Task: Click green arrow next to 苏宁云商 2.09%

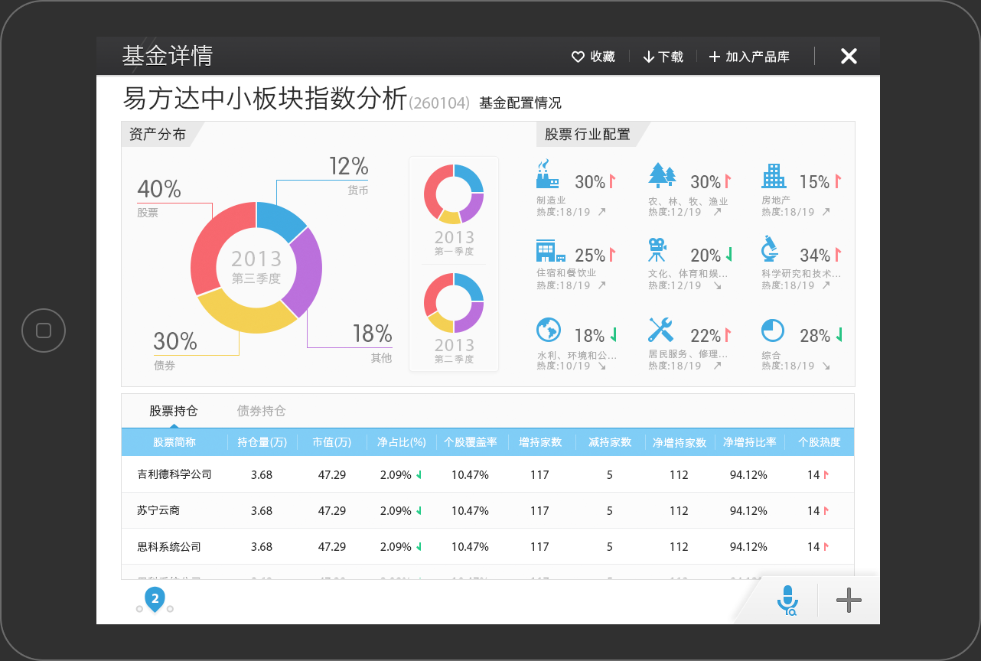Action: coord(419,511)
